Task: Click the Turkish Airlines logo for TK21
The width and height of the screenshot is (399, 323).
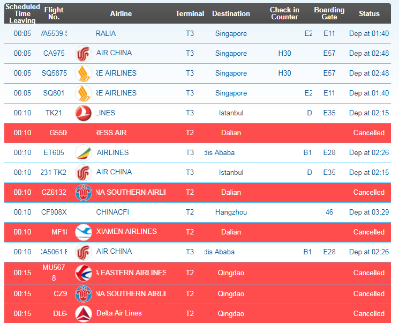Action: (84, 113)
